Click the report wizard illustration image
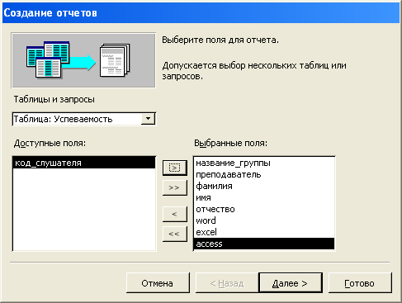 click(x=83, y=60)
